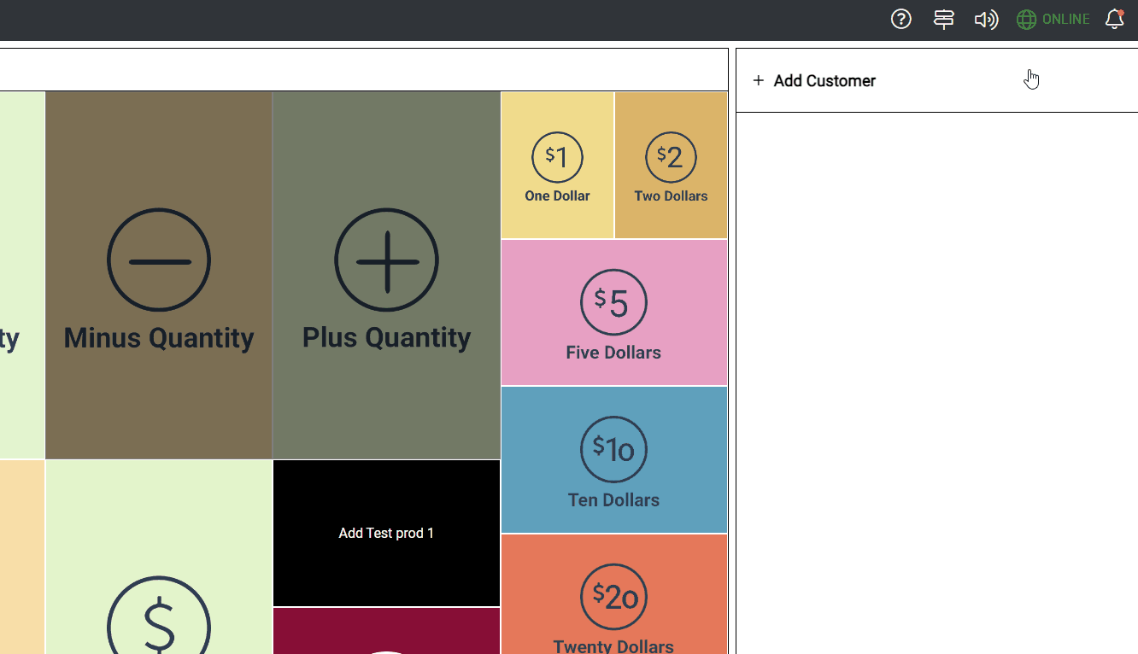Click the $1 coin icon
The width and height of the screenshot is (1138, 654).
pos(557,157)
